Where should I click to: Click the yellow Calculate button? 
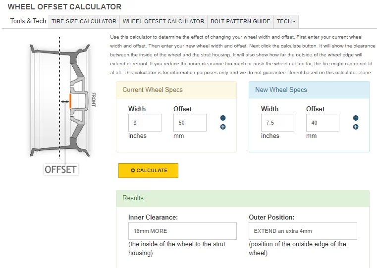click(148, 171)
